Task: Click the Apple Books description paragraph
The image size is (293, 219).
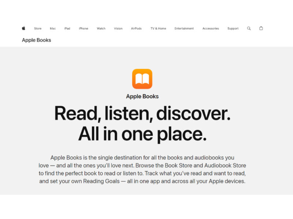Action: [x=142, y=169]
